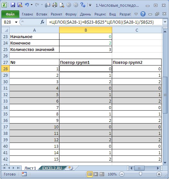
Task: Click inside the formula bar text
Action: tap(101, 22)
